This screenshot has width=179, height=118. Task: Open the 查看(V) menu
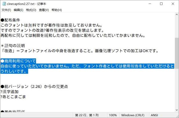(x=44, y=10)
